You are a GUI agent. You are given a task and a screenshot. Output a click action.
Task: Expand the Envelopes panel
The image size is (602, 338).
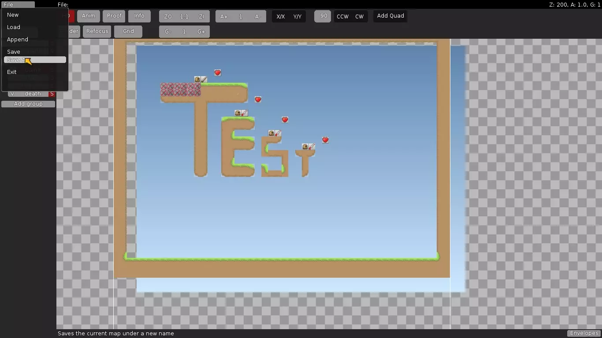pyautogui.click(x=583, y=333)
